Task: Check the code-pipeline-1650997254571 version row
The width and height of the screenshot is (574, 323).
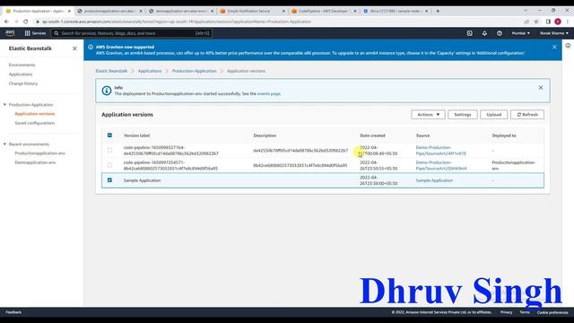Action: [109, 165]
